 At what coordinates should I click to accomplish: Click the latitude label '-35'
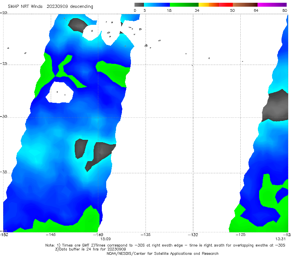pos(4,172)
